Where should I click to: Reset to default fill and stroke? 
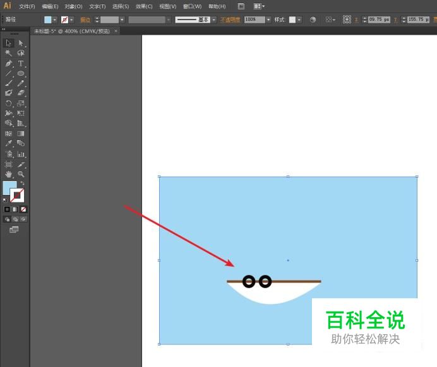click(5, 200)
